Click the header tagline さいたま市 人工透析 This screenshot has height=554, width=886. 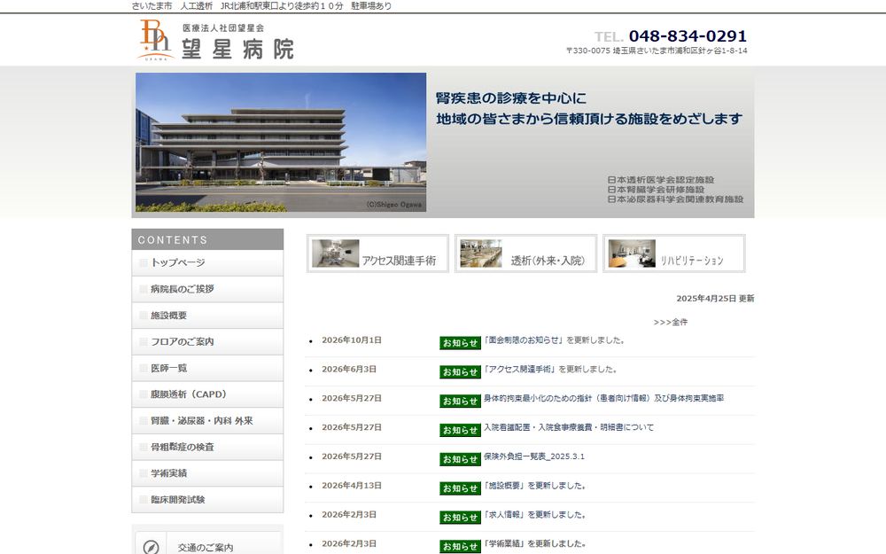pyautogui.click(x=261, y=5)
